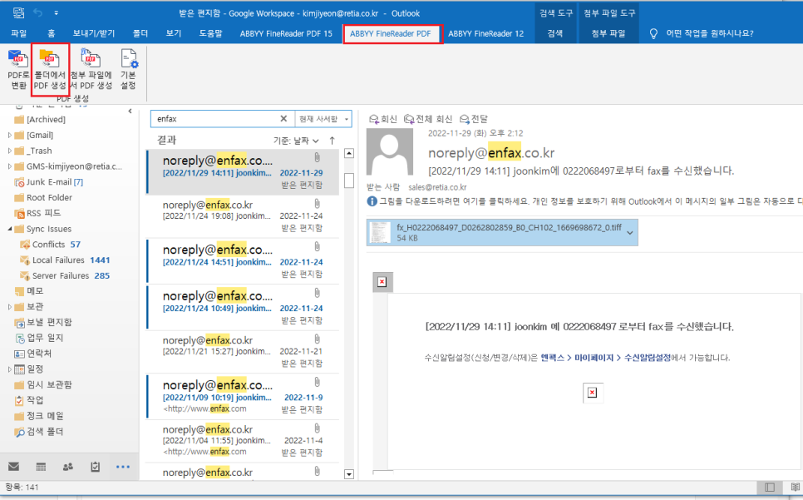The height and width of the screenshot is (500, 803).
Task: Open the Conflicts folder
Action: (x=50, y=245)
